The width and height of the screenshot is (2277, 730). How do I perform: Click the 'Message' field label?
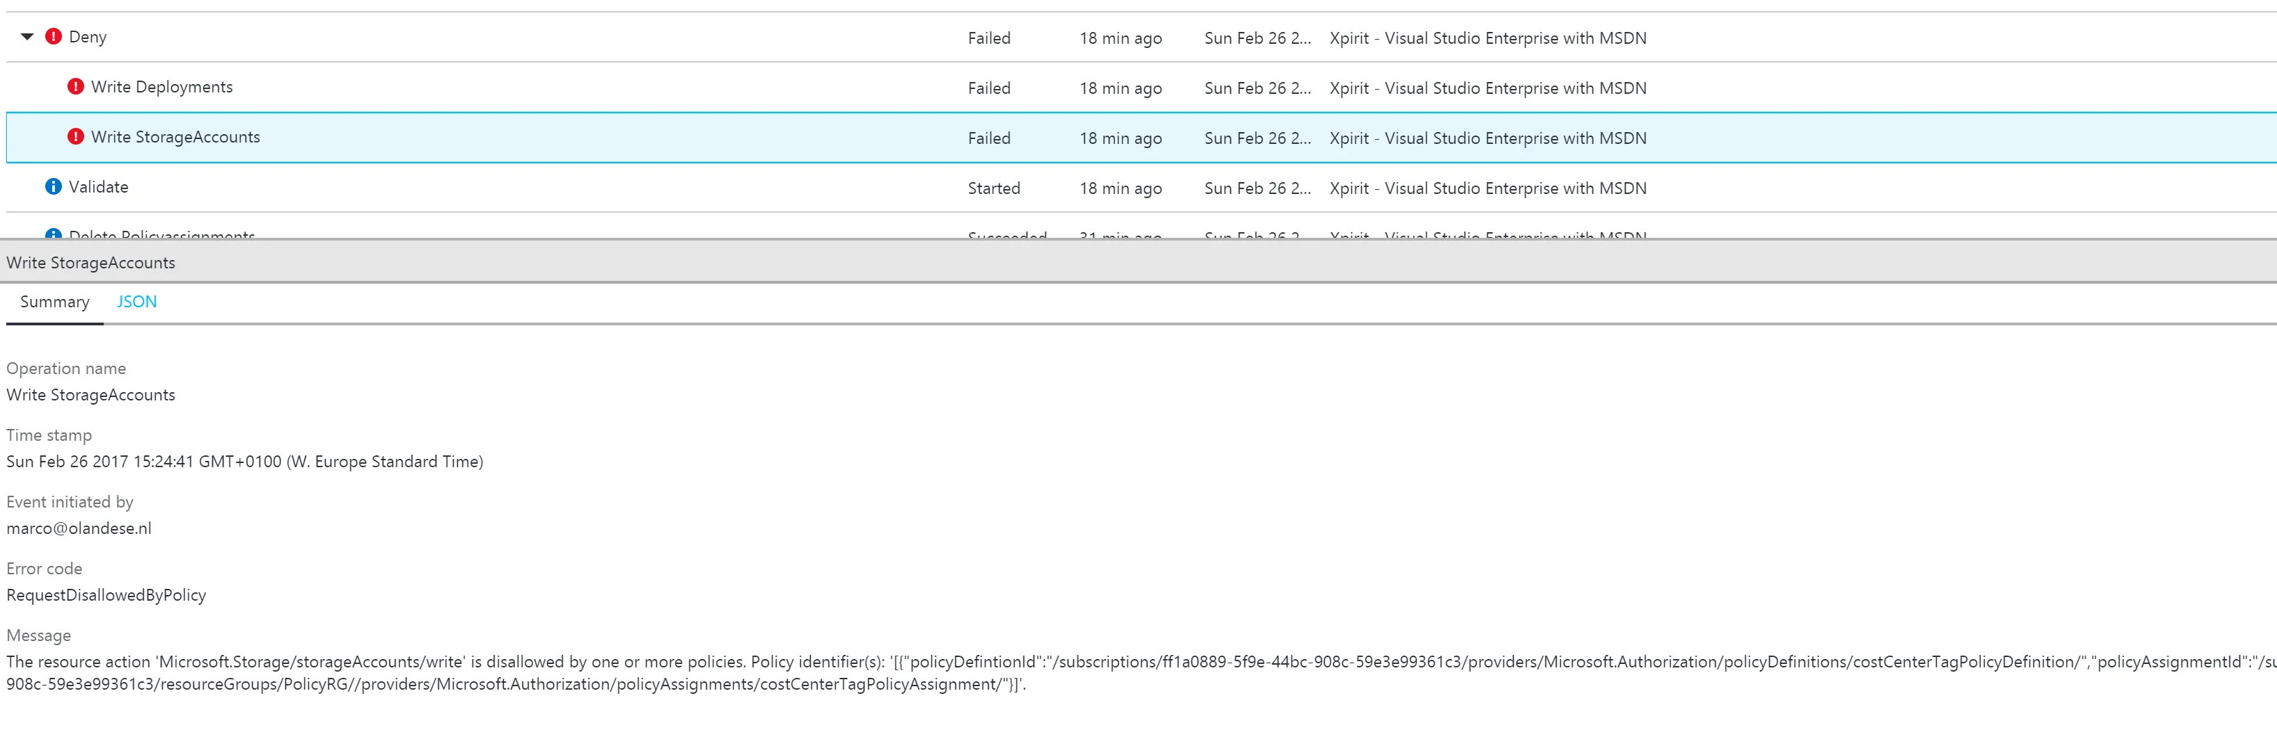click(x=39, y=635)
